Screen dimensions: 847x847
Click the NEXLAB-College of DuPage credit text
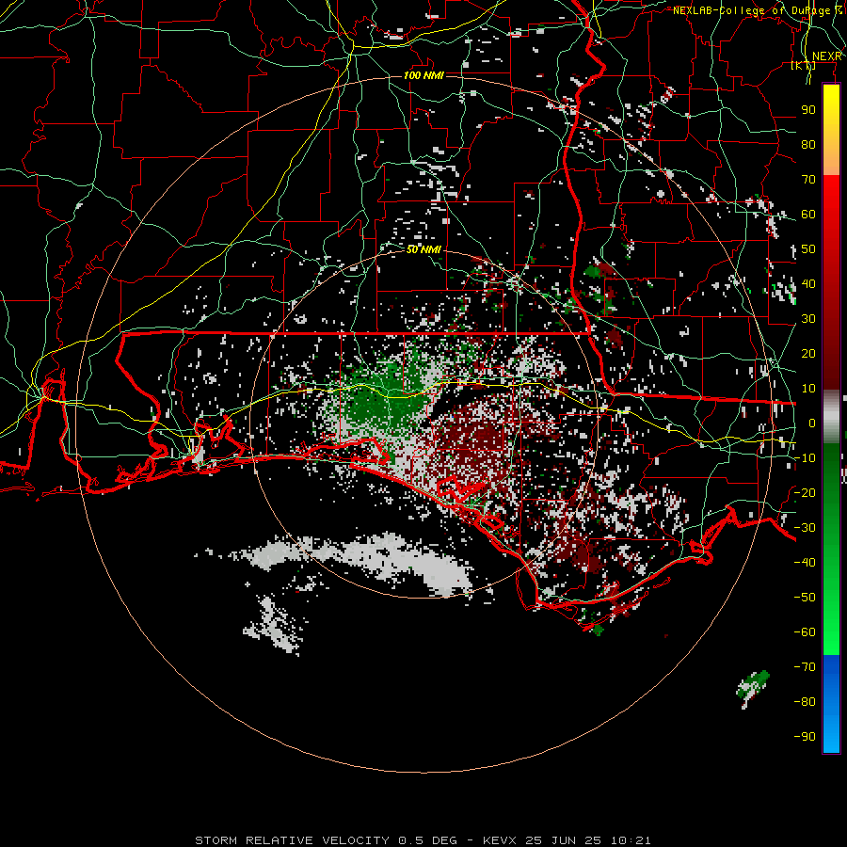pyautogui.click(x=757, y=10)
